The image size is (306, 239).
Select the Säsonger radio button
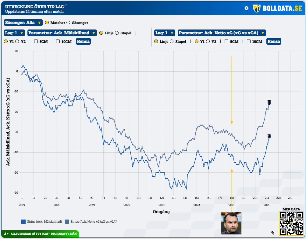point(68,23)
